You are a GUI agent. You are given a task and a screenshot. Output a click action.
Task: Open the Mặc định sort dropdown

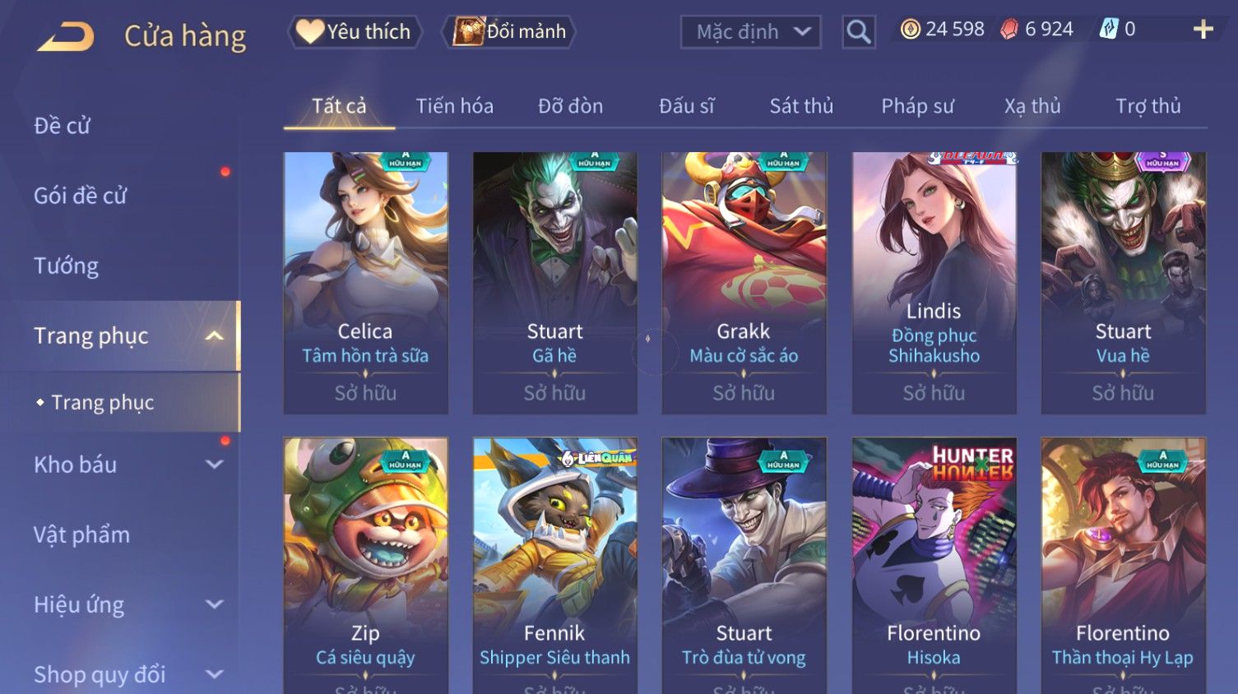coord(750,32)
